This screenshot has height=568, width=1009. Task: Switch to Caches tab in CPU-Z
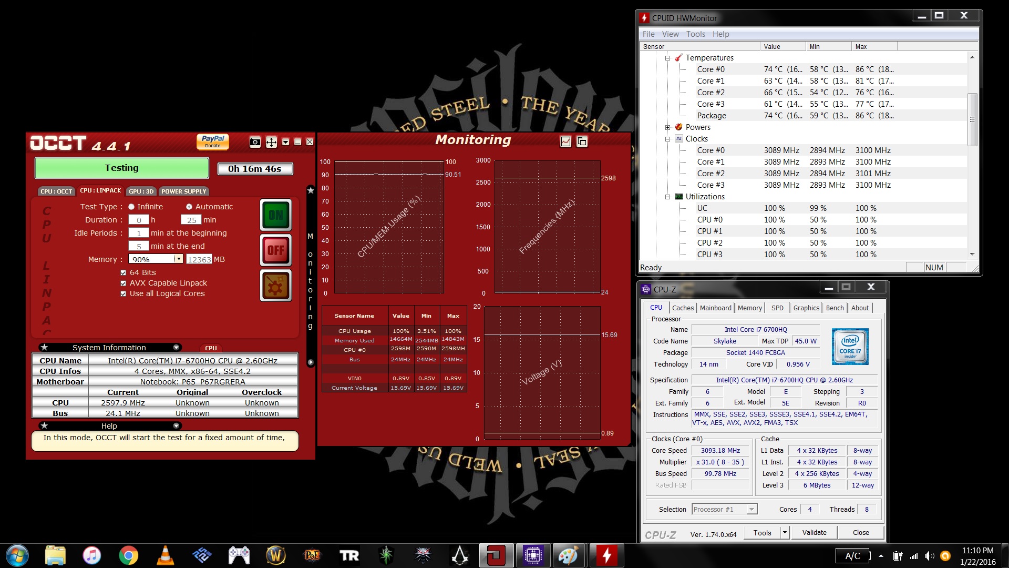[683, 308]
